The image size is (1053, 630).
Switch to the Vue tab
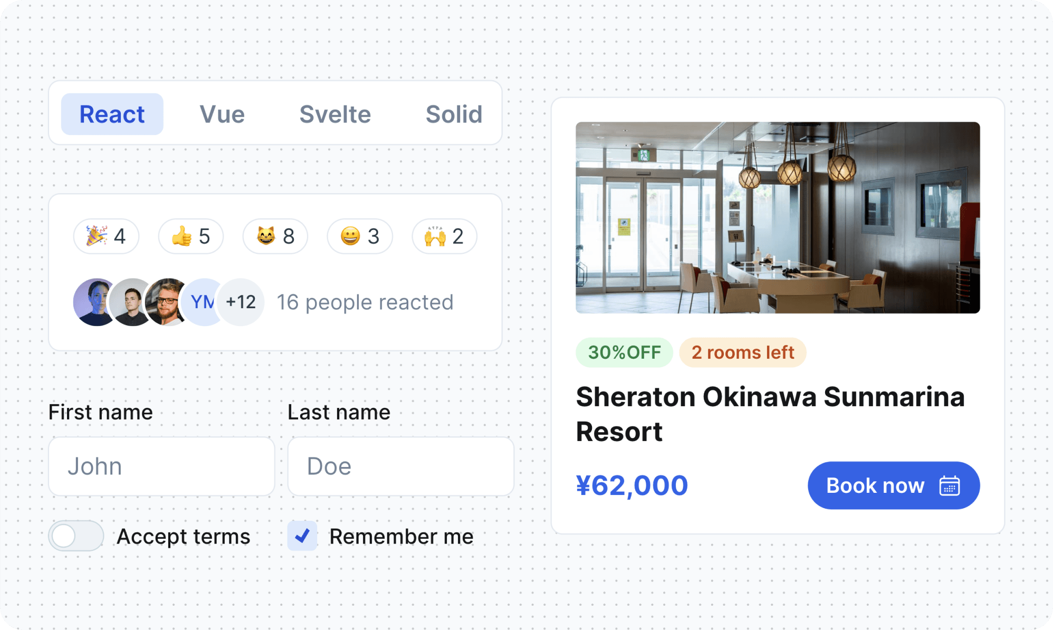click(222, 114)
